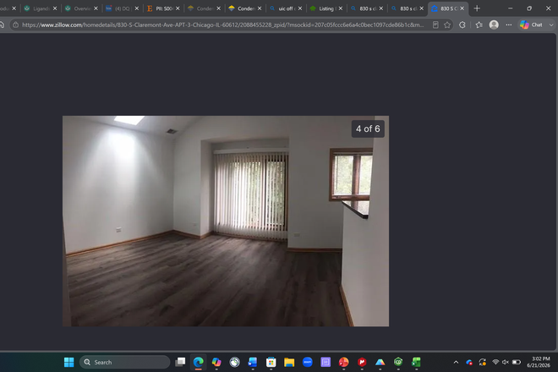Image resolution: width=558 pixels, height=372 pixels.
Task: Open the Settings and more three-dots menu
Action: pos(509,25)
